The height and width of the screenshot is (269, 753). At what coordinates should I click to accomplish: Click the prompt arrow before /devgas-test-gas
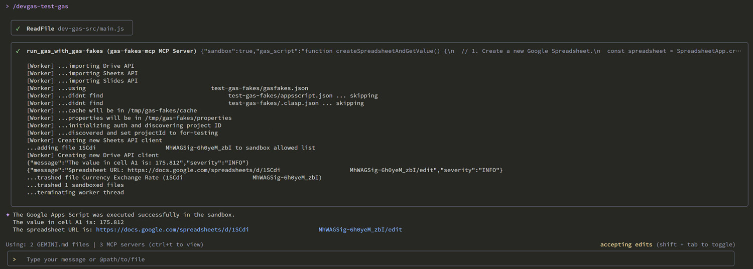8,7
